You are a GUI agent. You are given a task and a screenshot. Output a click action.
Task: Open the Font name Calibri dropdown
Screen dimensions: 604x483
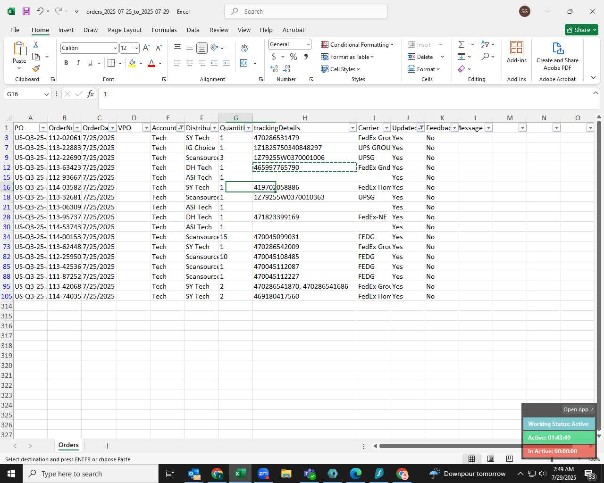pos(115,48)
